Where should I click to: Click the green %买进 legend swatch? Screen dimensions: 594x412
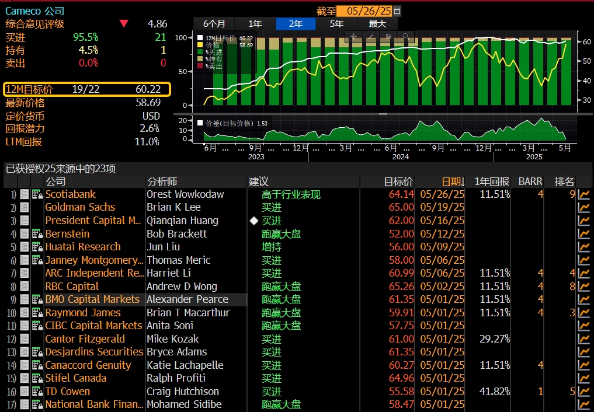[200, 52]
